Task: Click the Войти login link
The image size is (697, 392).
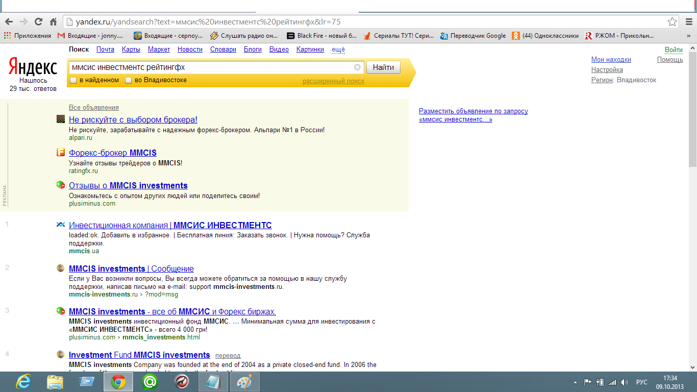Action: pos(674,50)
